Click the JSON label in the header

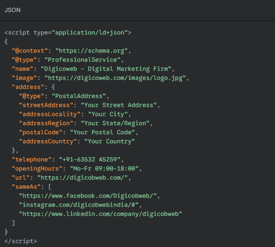click(13, 10)
